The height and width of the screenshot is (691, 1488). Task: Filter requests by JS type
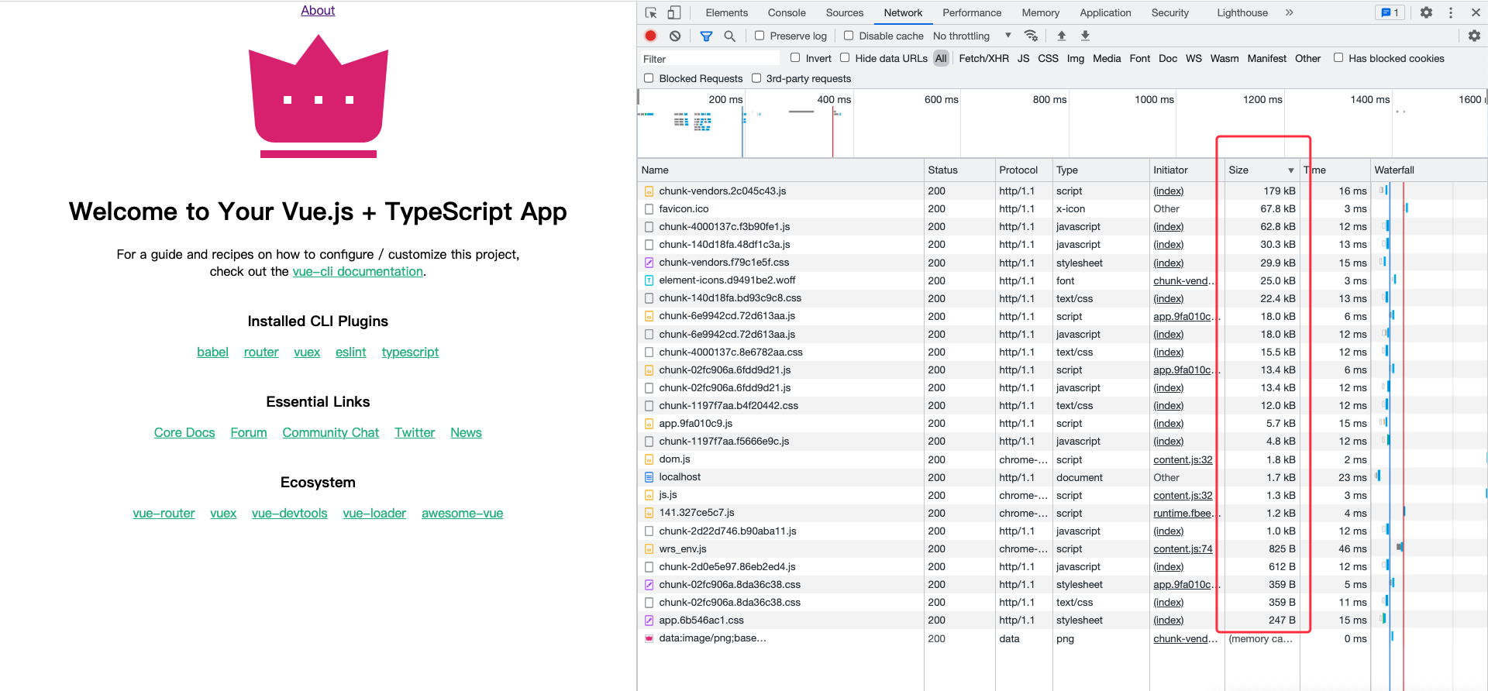tap(1023, 58)
